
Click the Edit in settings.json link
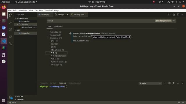coord(81,40)
